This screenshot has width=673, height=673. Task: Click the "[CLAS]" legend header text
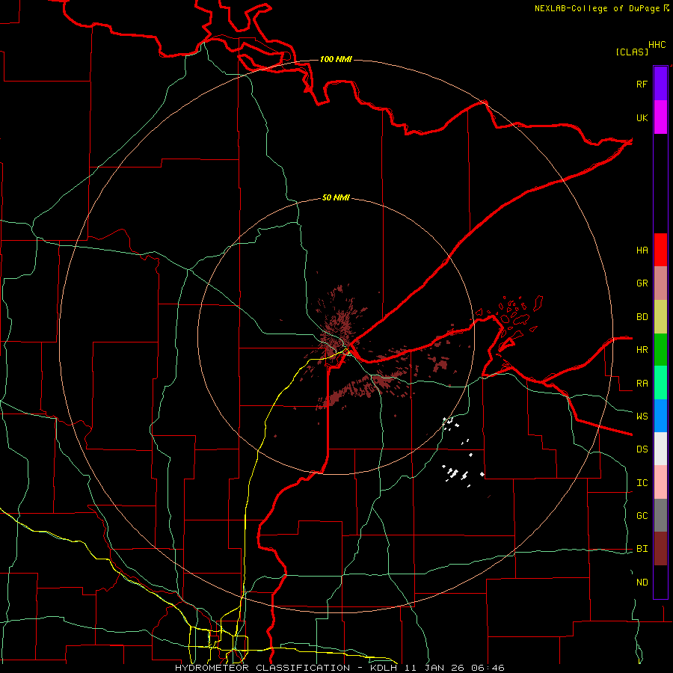(632, 52)
